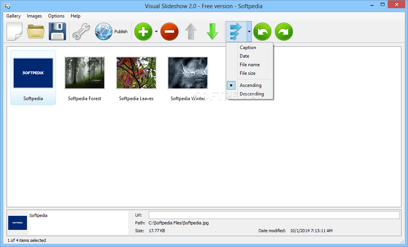Maximize the Visual Slideshow window
The width and height of the screenshot is (408, 247).
pyautogui.click(x=383, y=5)
